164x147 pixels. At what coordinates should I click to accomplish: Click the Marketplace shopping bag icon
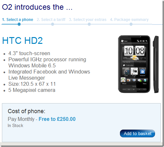click(142, 71)
